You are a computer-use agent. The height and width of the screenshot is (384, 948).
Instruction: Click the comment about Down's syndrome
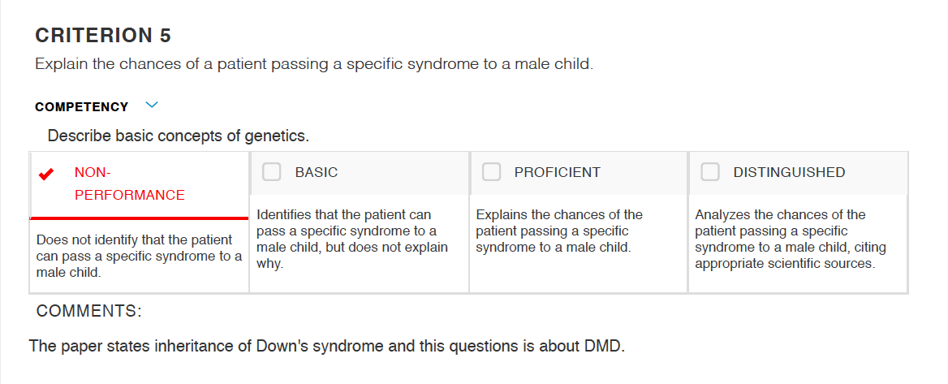(326, 347)
